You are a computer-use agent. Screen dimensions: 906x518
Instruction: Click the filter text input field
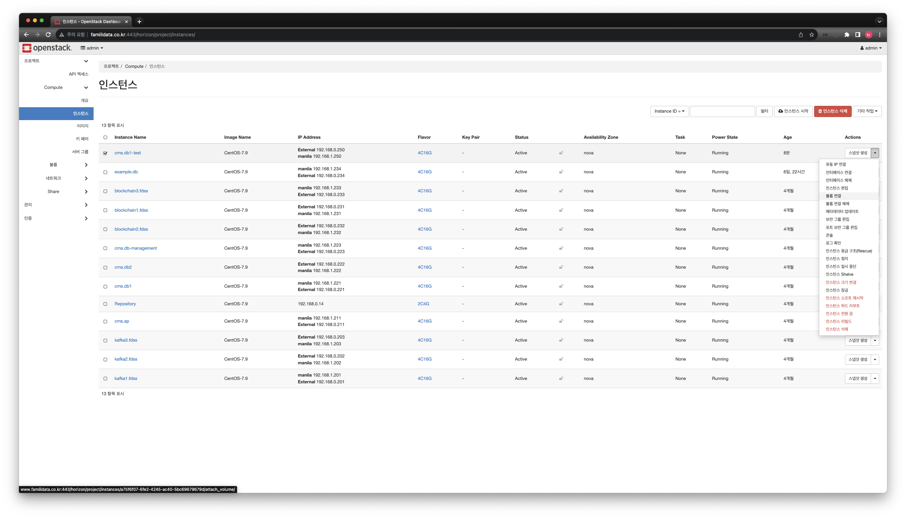[722, 111]
